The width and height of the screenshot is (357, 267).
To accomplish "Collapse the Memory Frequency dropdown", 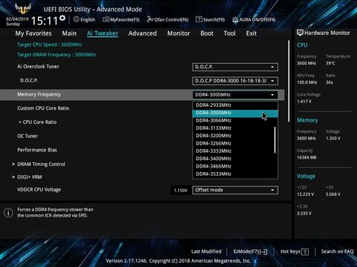I will pos(235,95).
